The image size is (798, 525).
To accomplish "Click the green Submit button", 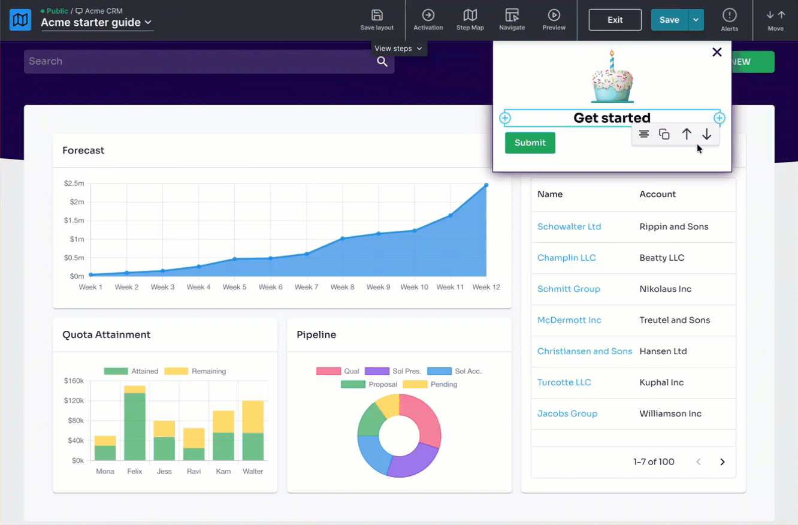I will coord(530,143).
